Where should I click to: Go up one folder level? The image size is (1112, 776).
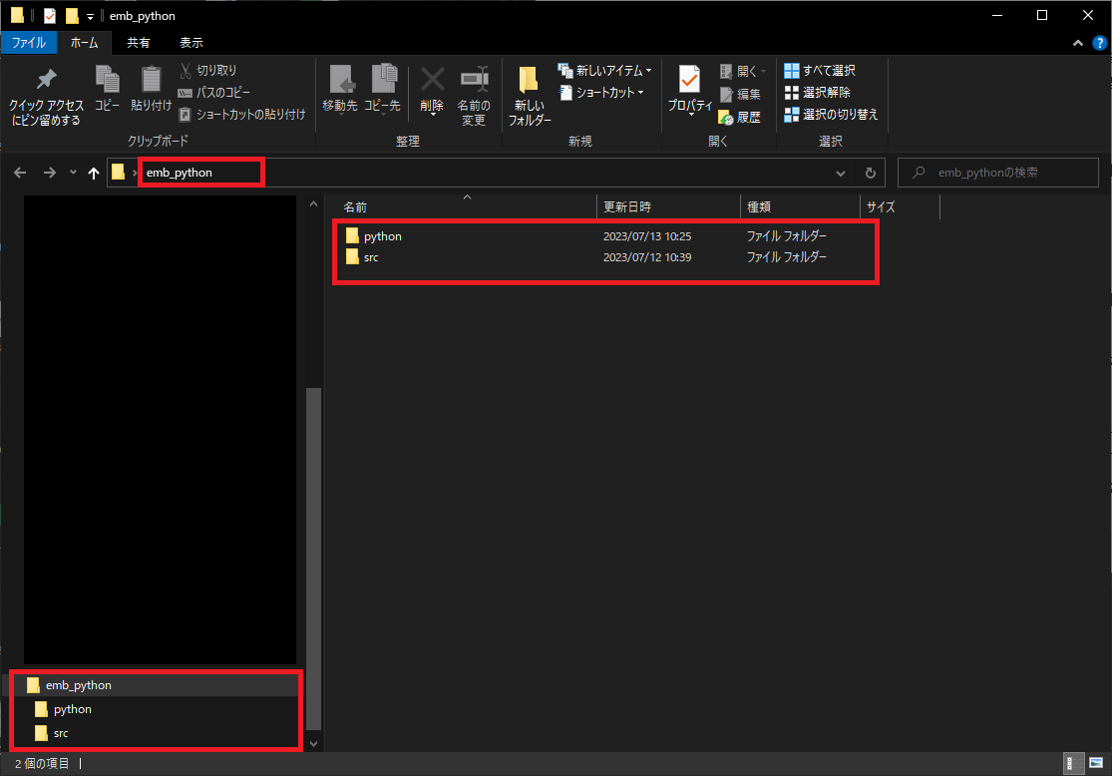pyautogui.click(x=94, y=173)
